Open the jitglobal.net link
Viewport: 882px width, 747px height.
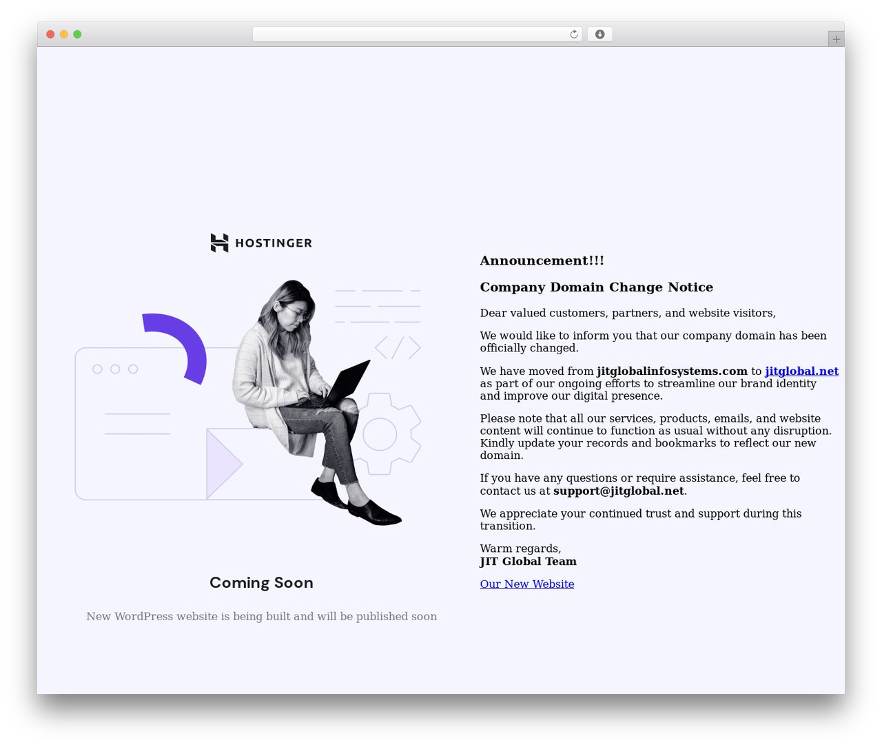tap(801, 371)
